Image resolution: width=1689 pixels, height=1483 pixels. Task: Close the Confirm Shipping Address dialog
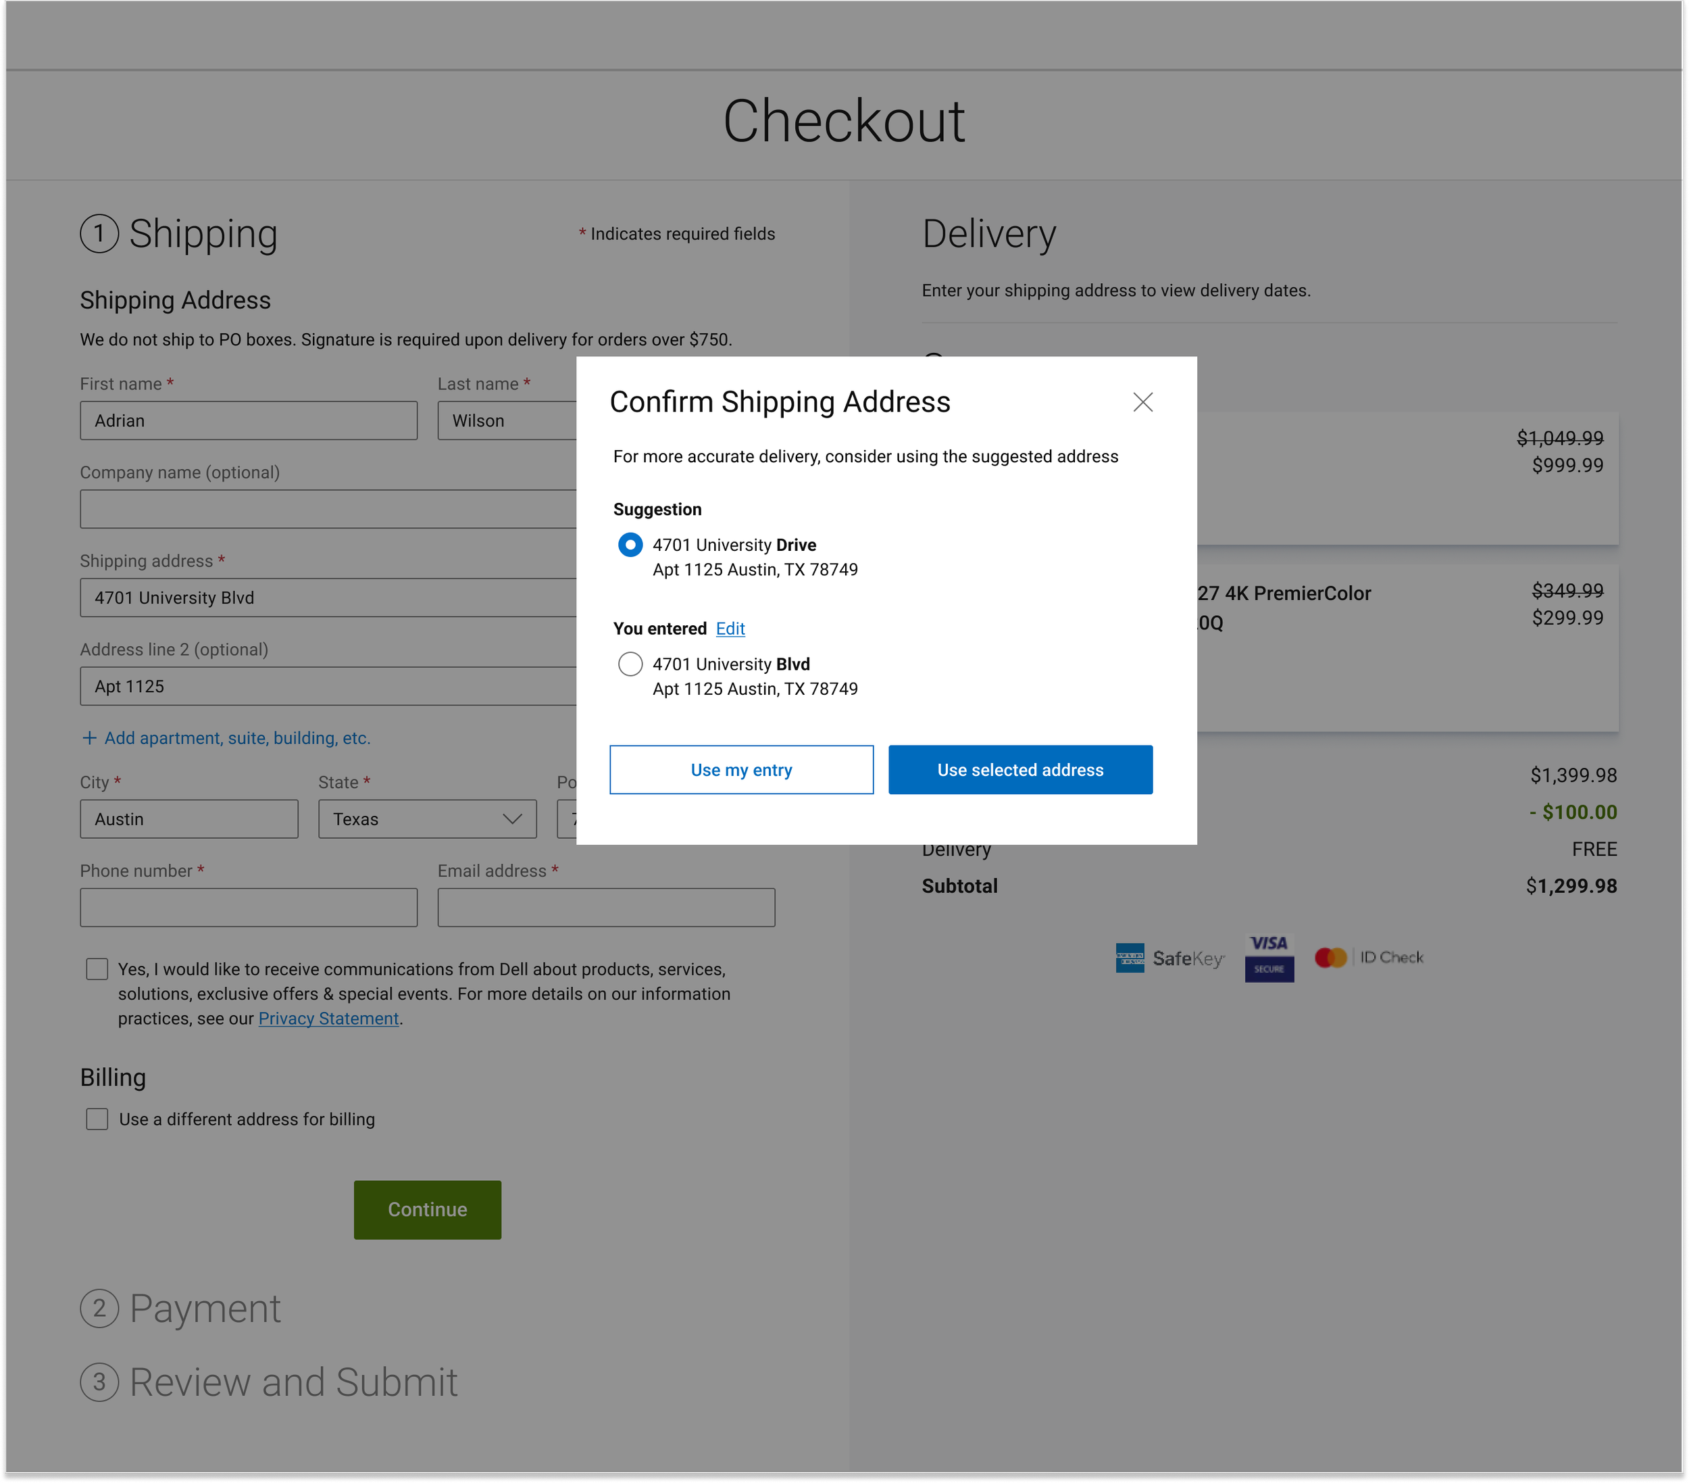tap(1142, 403)
